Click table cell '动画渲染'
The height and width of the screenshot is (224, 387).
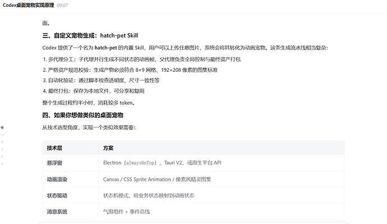(57, 179)
